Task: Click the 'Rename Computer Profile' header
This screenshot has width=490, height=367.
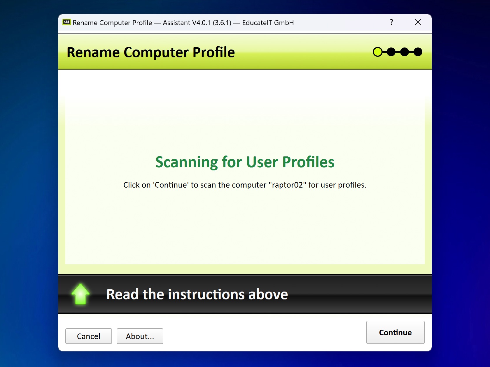Action: coord(151,52)
